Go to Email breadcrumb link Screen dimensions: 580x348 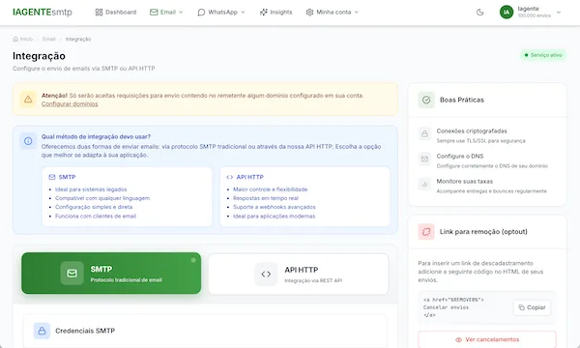point(49,39)
